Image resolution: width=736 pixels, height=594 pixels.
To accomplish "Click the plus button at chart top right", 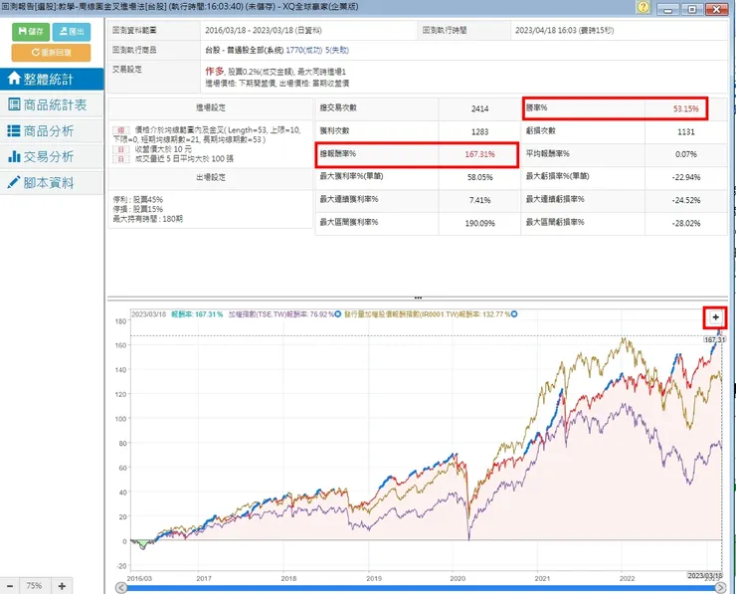I will (x=715, y=317).
